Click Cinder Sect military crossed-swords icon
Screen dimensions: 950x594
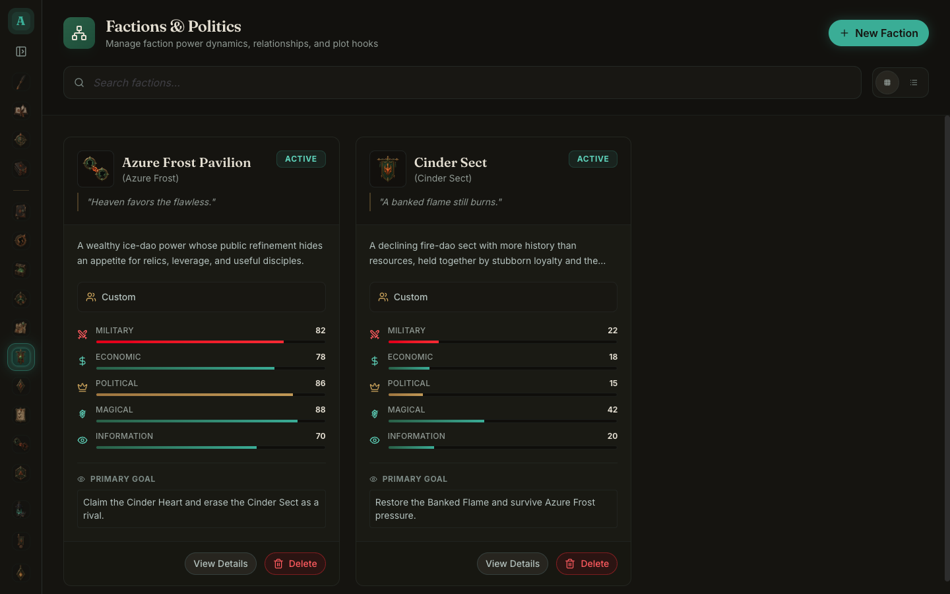click(375, 335)
